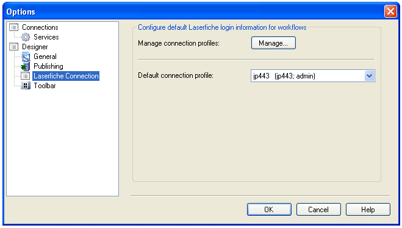Go to the General designer options
Screen dimensions: 402x228
coord(45,57)
